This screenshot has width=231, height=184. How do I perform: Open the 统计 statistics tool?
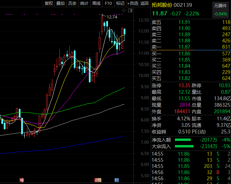[x=84, y=3]
